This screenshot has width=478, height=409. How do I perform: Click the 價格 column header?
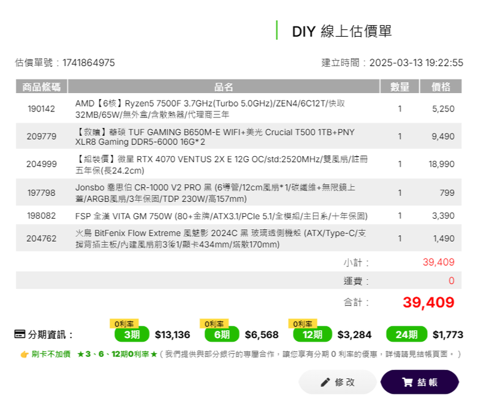[441, 87]
